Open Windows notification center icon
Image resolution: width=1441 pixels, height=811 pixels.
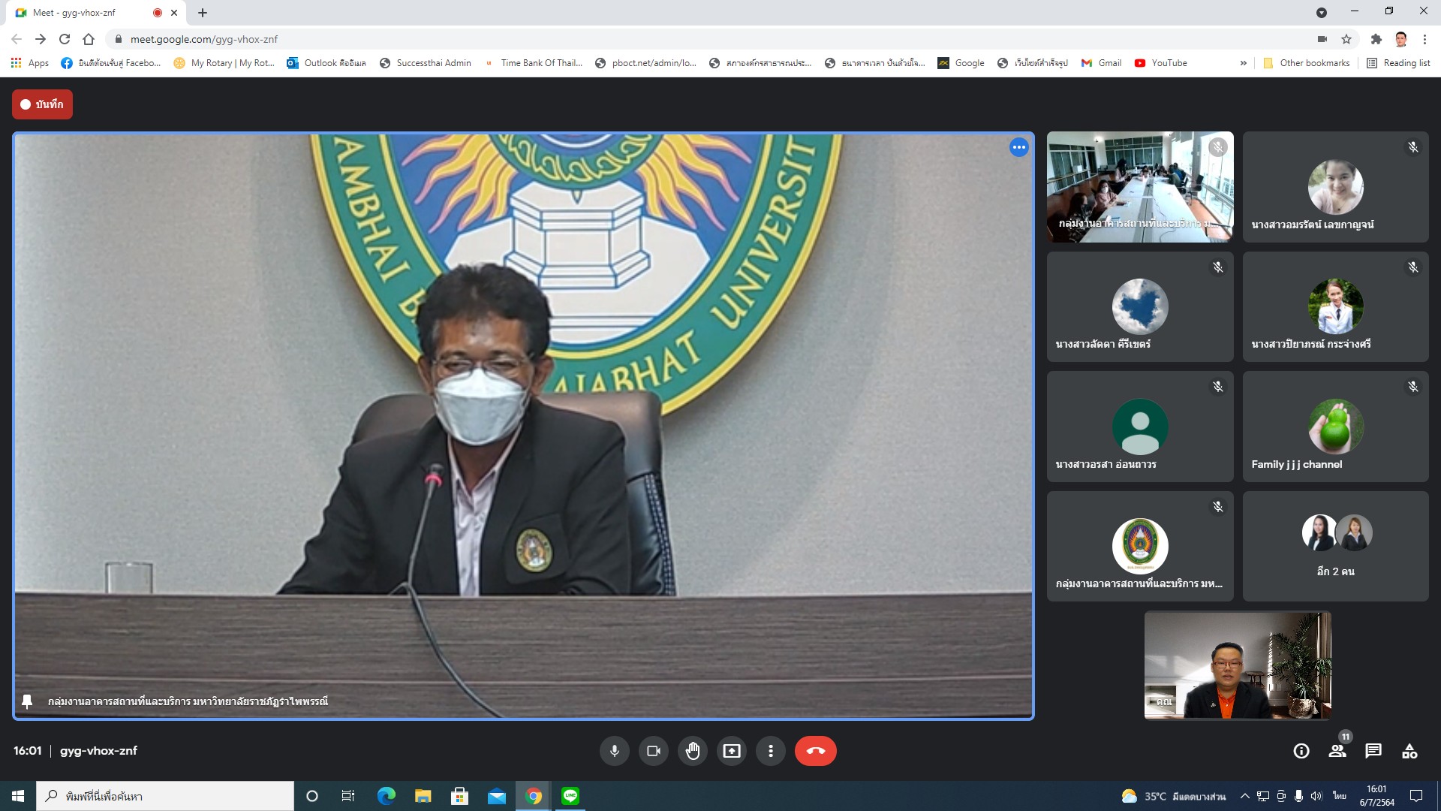click(x=1416, y=796)
